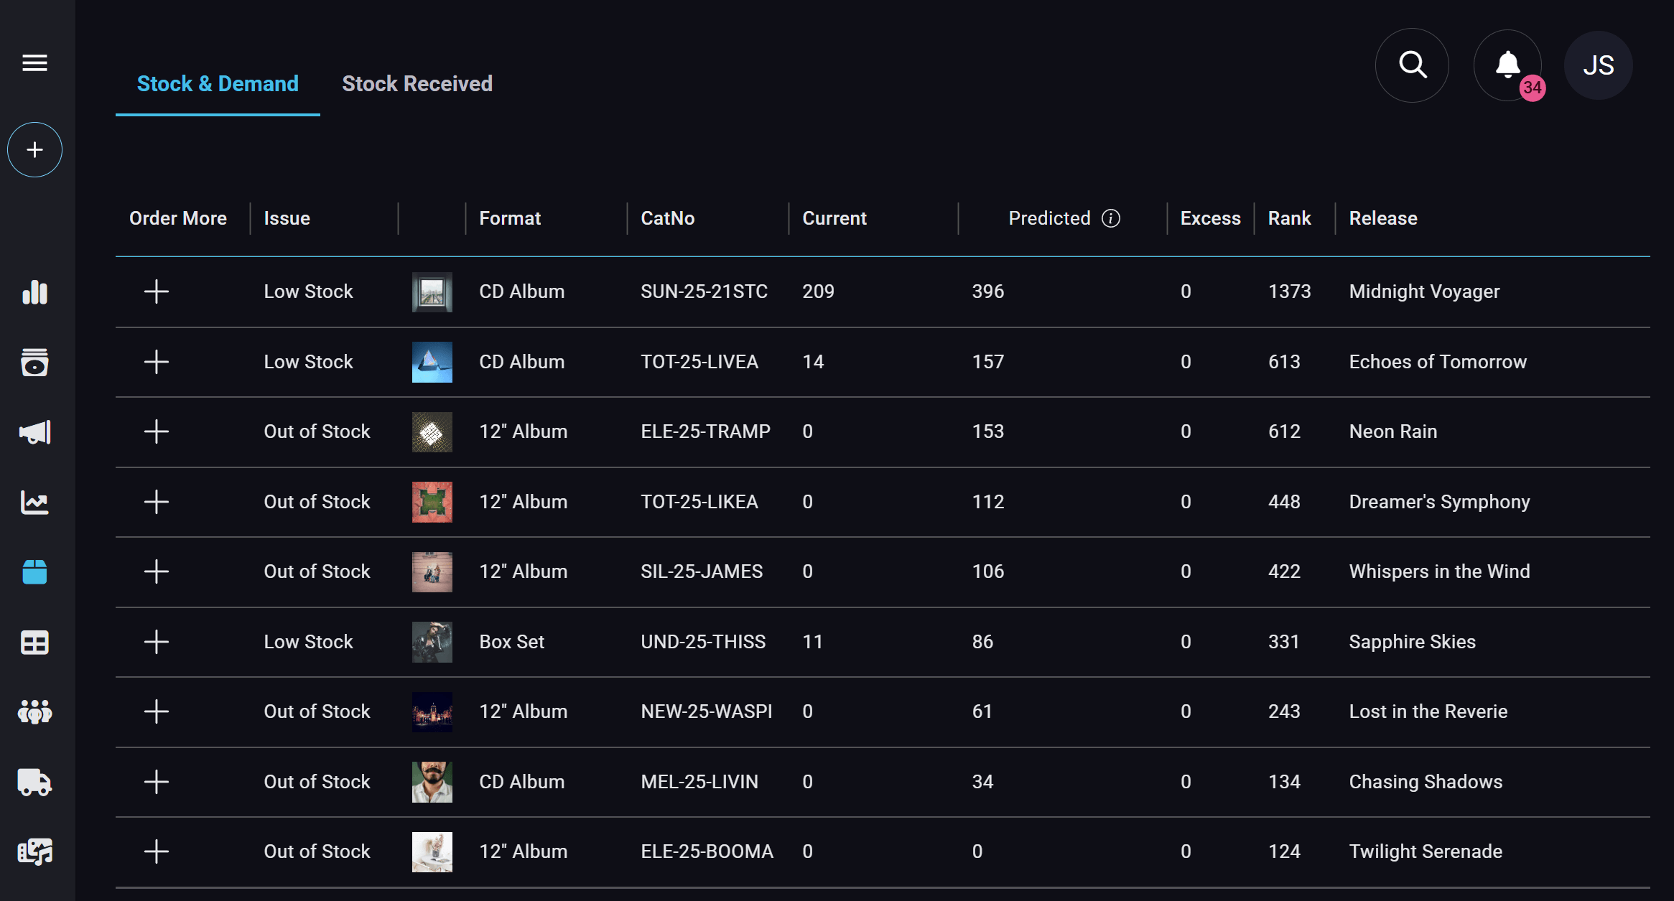The width and height of the screenshot is (1674, 901).
Task: Open the search magnifier button
Action: [x=1412, y=65]
